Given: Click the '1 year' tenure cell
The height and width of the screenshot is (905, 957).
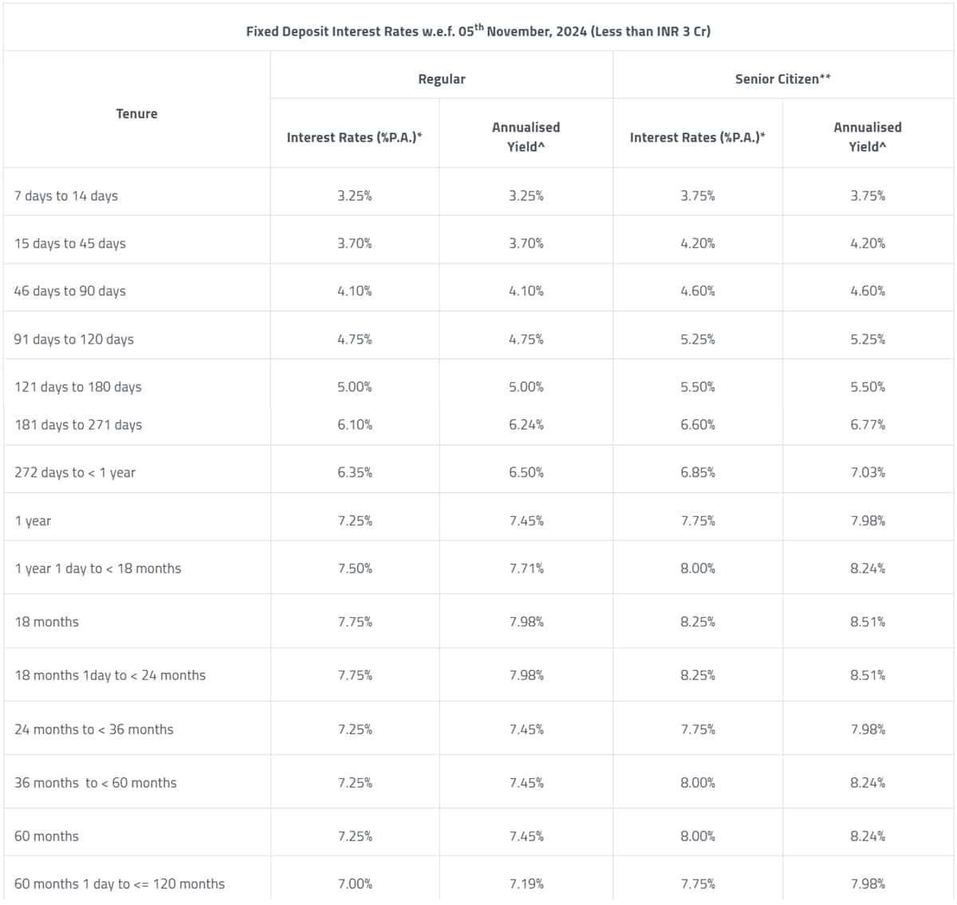Looking at the screenshot, I should coord(33,521).
